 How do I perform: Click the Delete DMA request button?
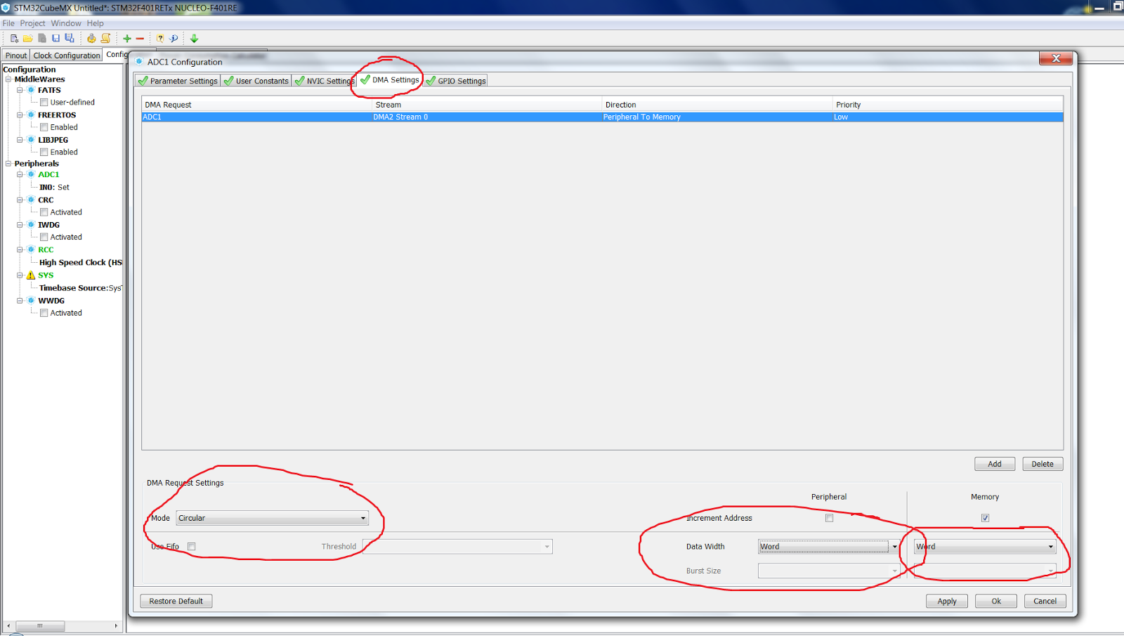[1043, 464]
